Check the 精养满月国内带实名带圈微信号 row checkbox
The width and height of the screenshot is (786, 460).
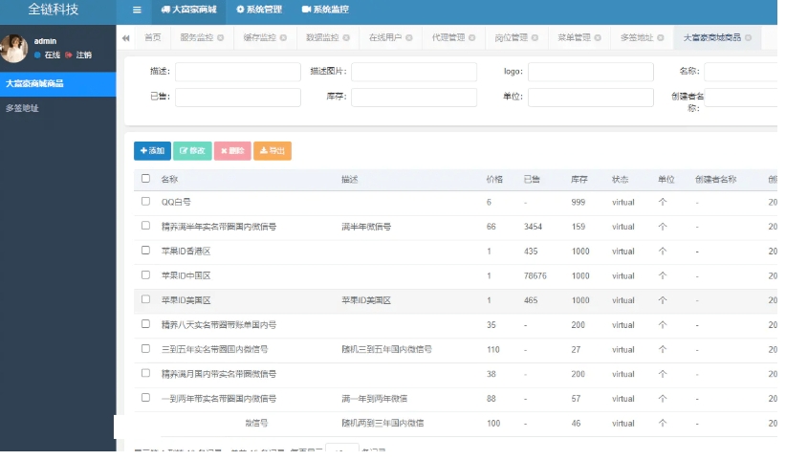pos(146,374)
